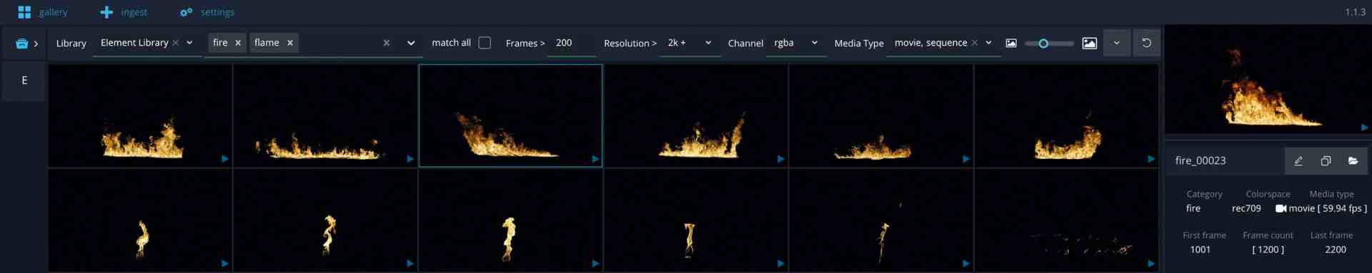The width and height of the screenshot is (1372, 273).
Task: Expand the Media Type dropdown arrow
Action: pos(989,43)
